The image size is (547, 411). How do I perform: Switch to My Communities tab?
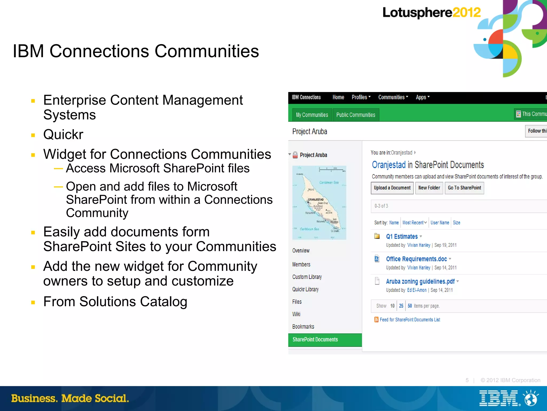coord(312,115)
